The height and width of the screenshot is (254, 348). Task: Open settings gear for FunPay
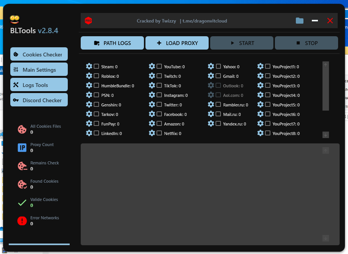coord(89,124)
